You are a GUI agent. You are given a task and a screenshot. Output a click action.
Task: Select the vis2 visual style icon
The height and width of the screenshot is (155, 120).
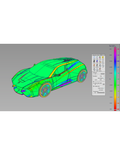point(103,65)
